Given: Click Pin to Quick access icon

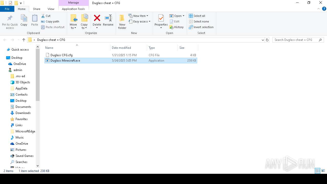Looking at the screenshot, I should click(x=10, y=18).
